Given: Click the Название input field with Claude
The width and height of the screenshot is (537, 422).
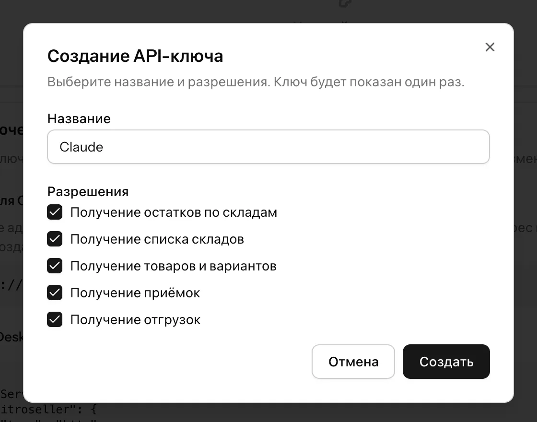Looking at the screenshot, I should click(x=268, y=147).
